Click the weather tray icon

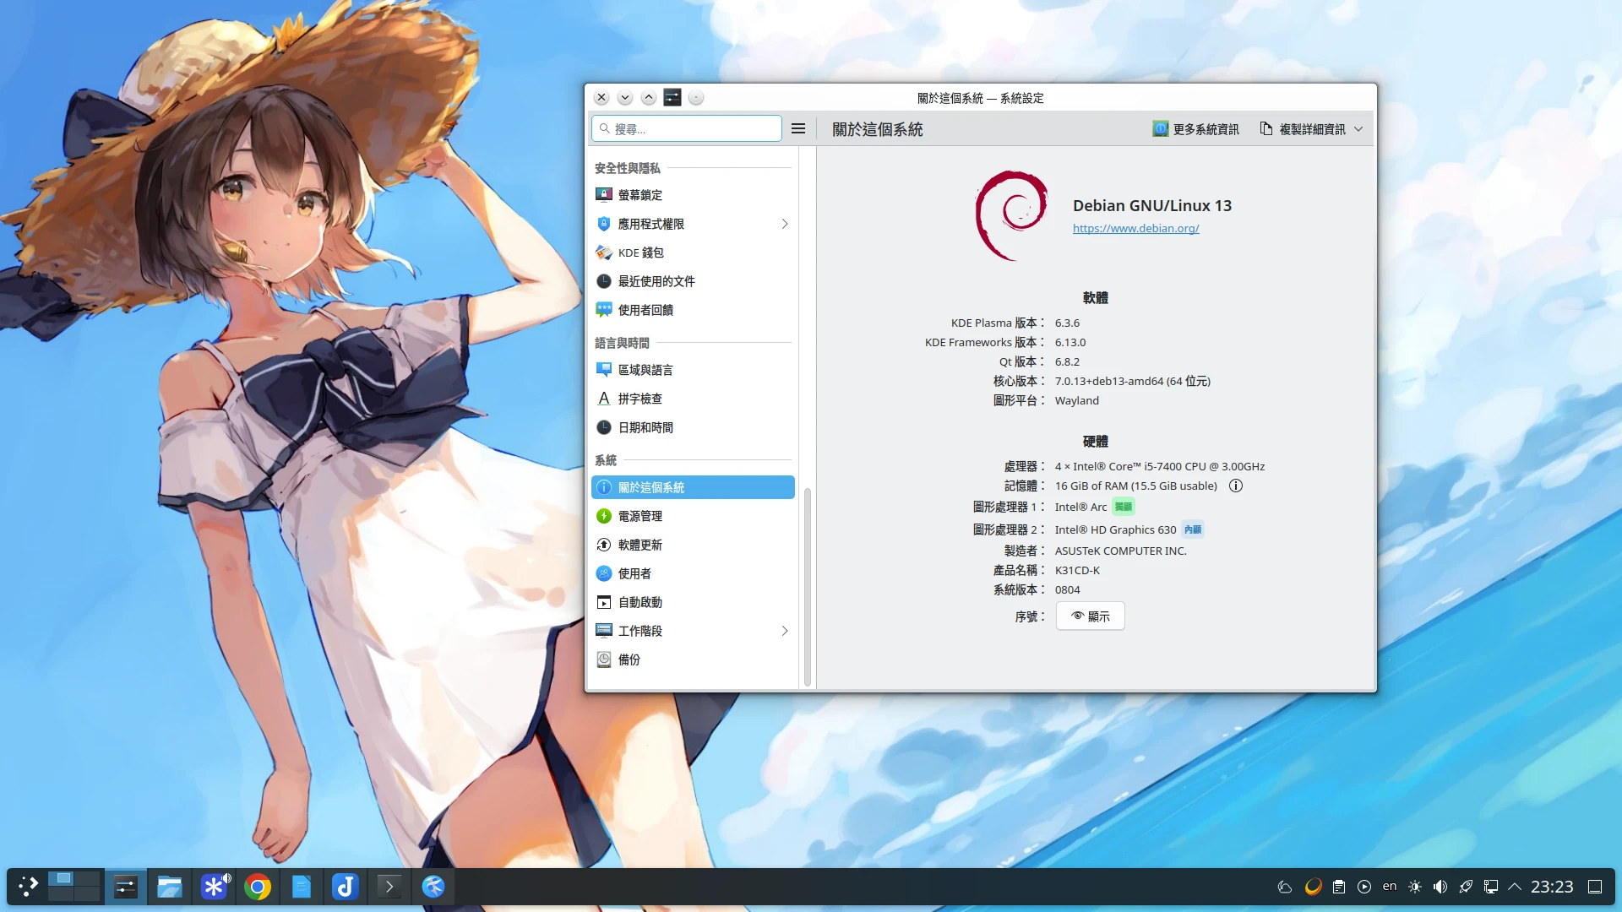tap(1285, 887)
